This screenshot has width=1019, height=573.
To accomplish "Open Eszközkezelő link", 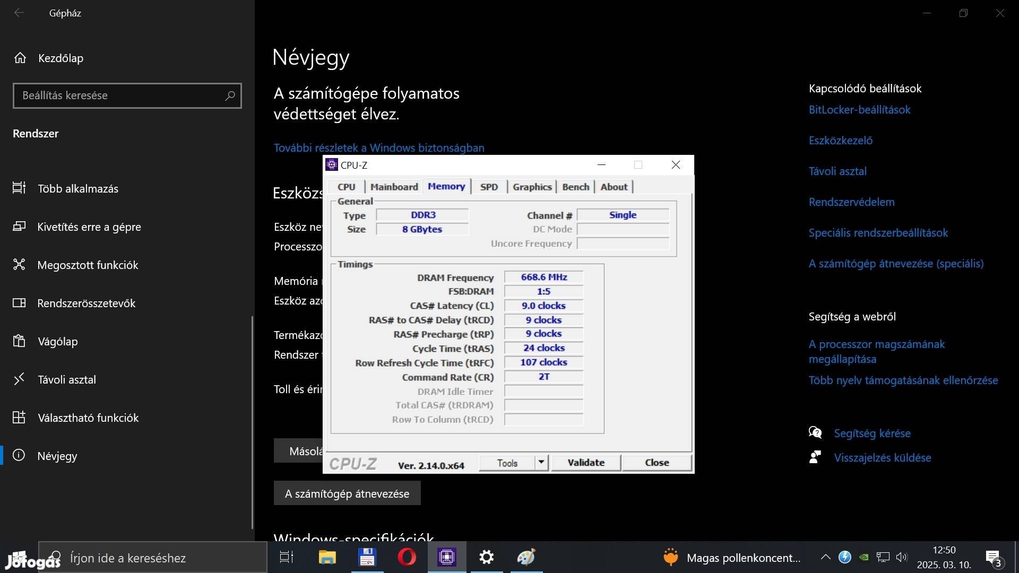I will coord(841,140).
